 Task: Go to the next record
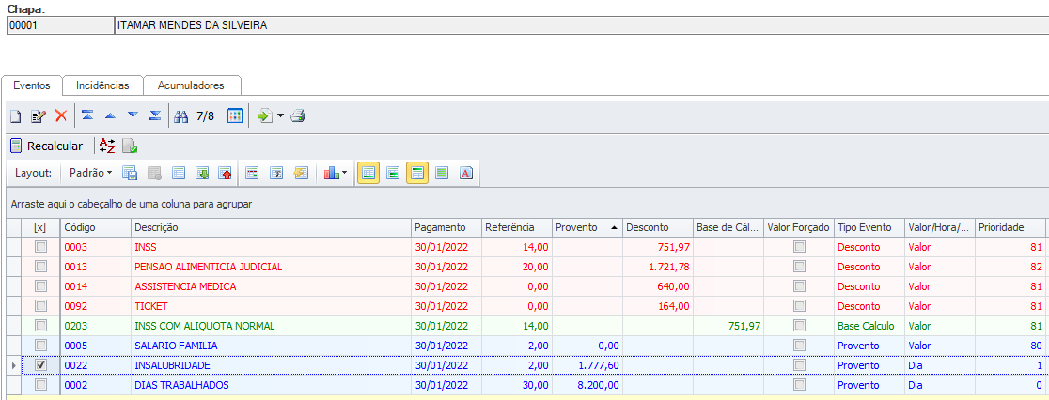tap(133, 115)
